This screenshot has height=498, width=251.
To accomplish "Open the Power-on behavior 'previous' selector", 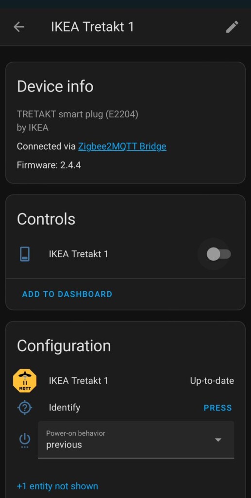I will 136,440.
